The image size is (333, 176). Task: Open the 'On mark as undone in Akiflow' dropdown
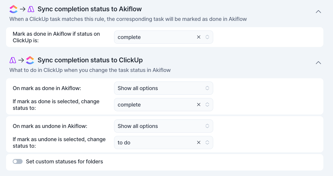point(164,126)
